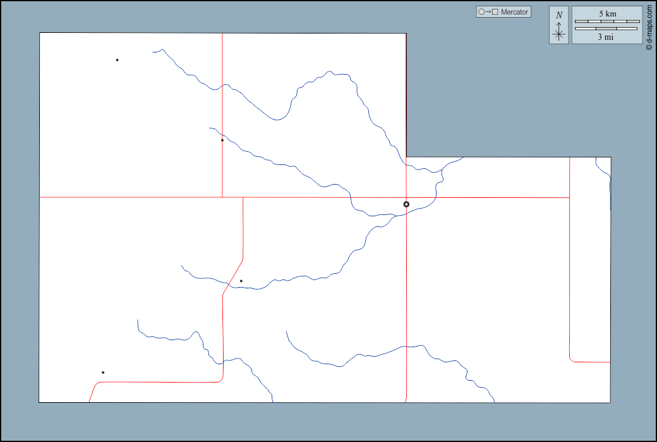
Task: Select the town dot in the southwest corner
Action: [103, 372]
